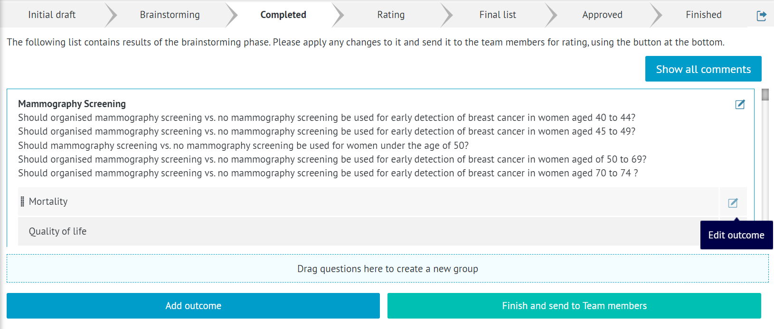Viewport: 774px width, 329px height.
Task: Switch to the Rating stage
Action: tap(391, 15)
